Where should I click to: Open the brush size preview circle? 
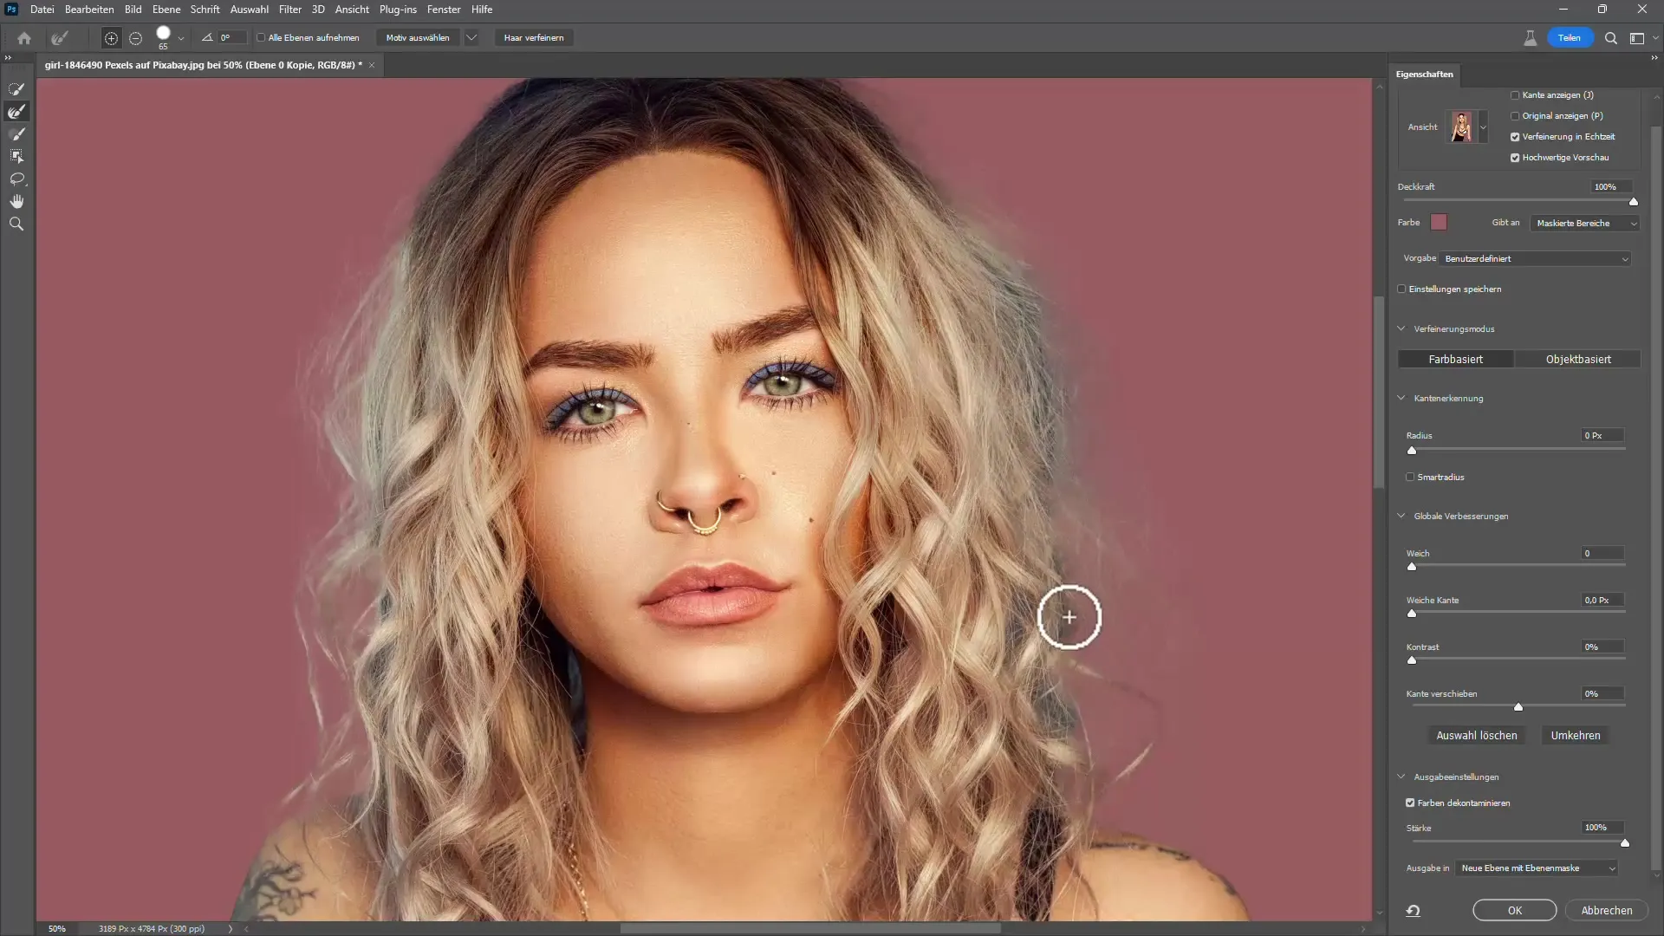tap(163, 34)
